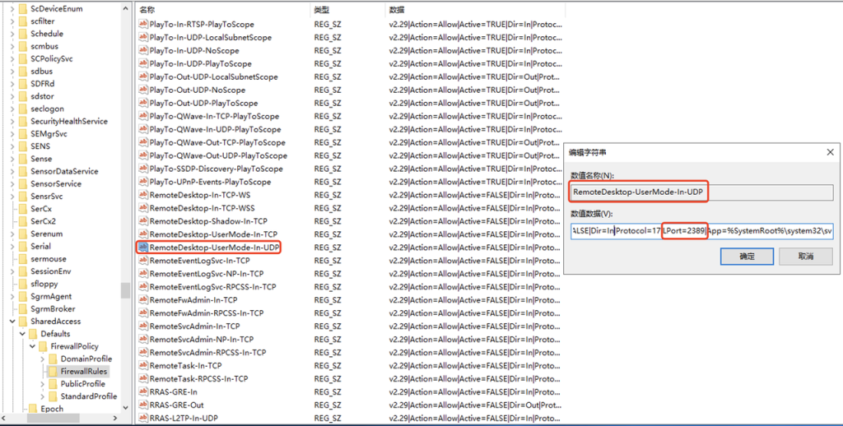
Task: Click the RemoteDesktop-UserMode-In-UDP value icon
Action: coord(143,248)
